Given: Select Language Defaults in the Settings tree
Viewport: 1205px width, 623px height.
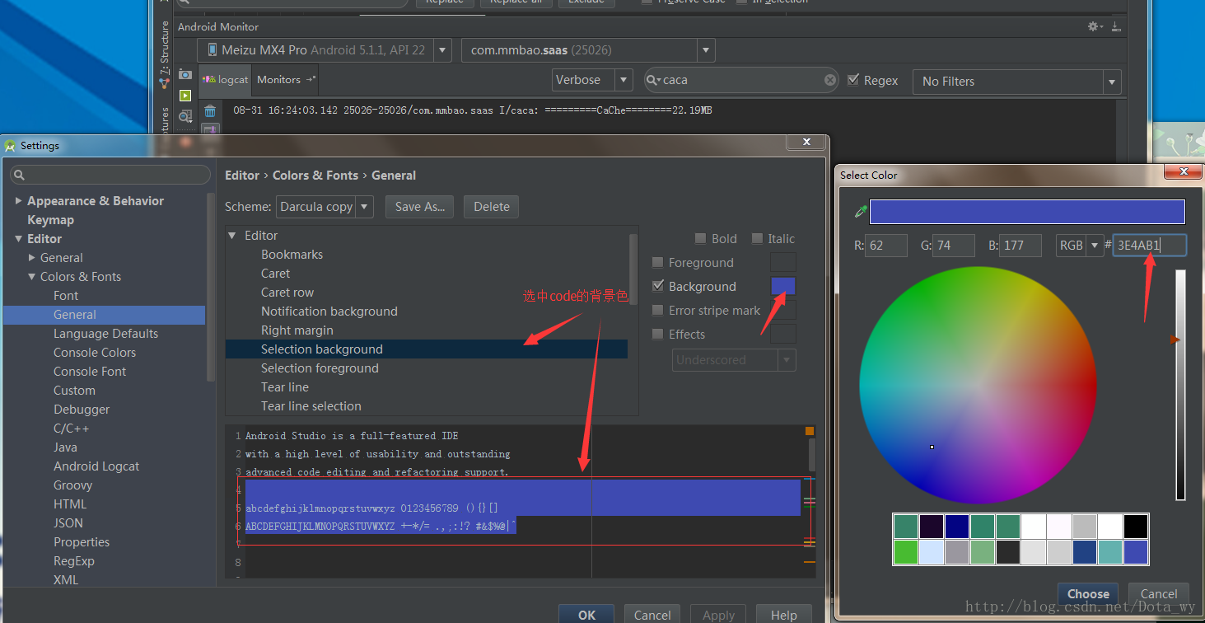Looking at the screenshot, I should coord(105,334).
